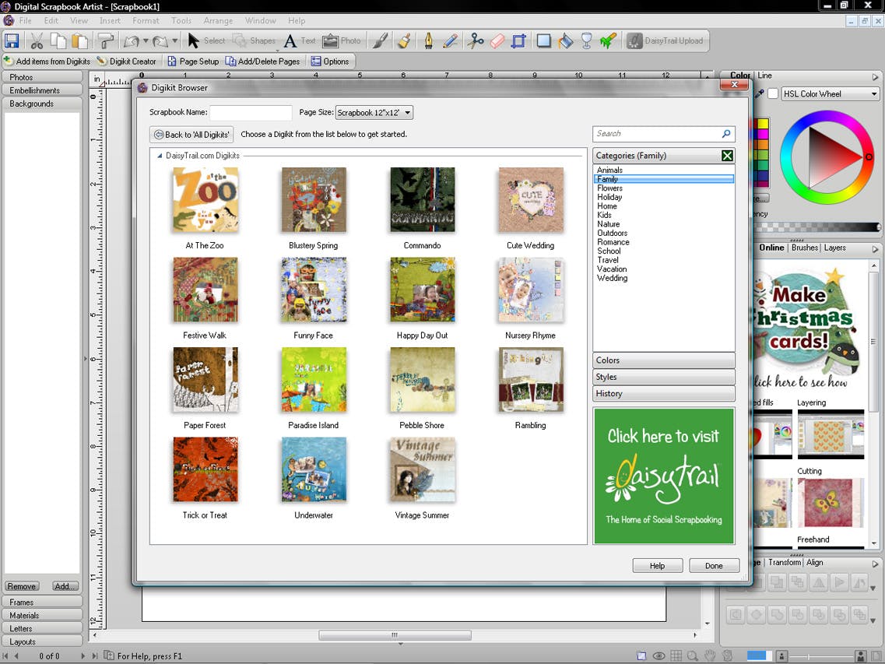The width and height of the screenshot is (885, 664).
Task: Choose the Select arrow tool
Action: click(206, 40)
